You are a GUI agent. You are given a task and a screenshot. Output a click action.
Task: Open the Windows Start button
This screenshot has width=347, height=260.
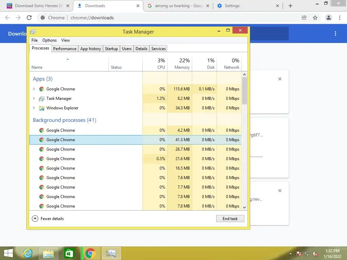pos(8,253)
